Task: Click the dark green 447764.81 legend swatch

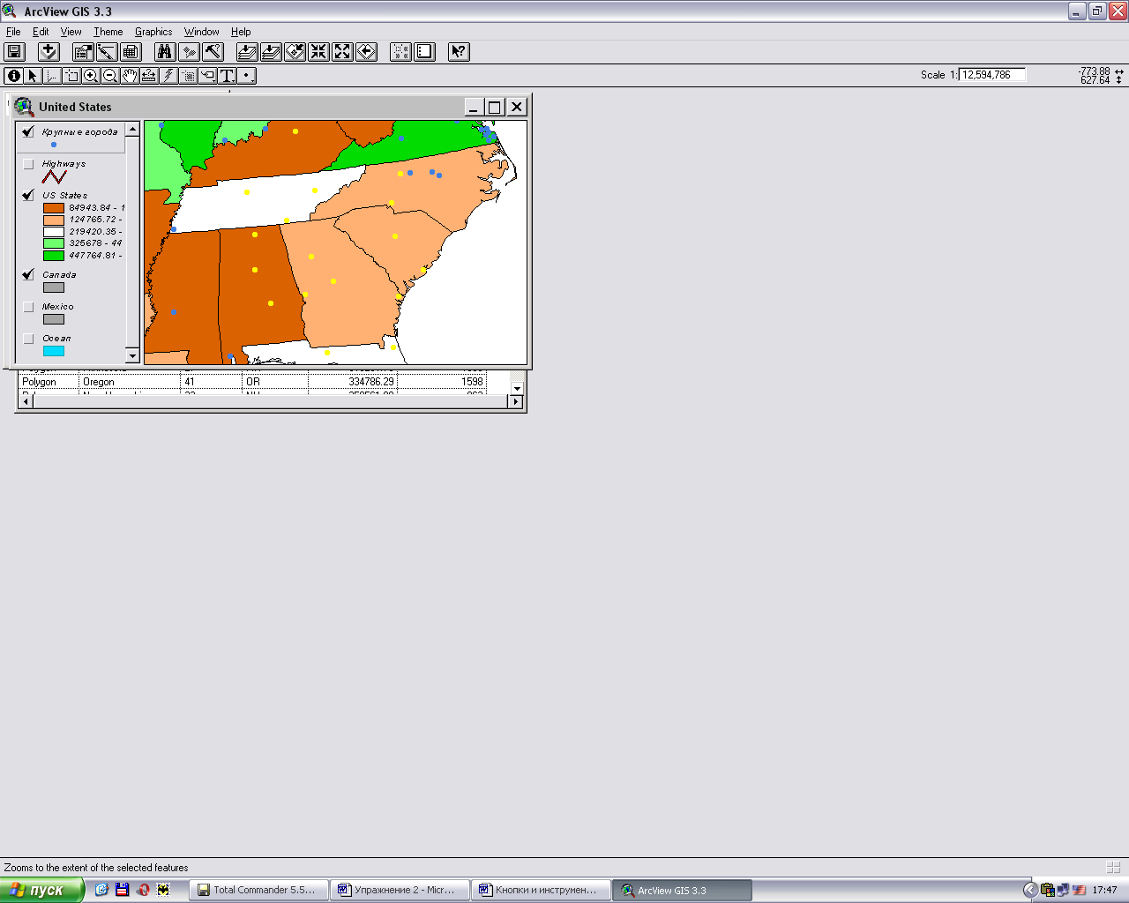Action: tap(54, 256)
